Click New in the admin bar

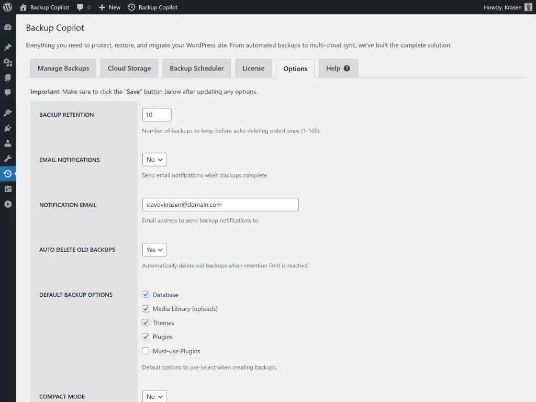(109, 7)
